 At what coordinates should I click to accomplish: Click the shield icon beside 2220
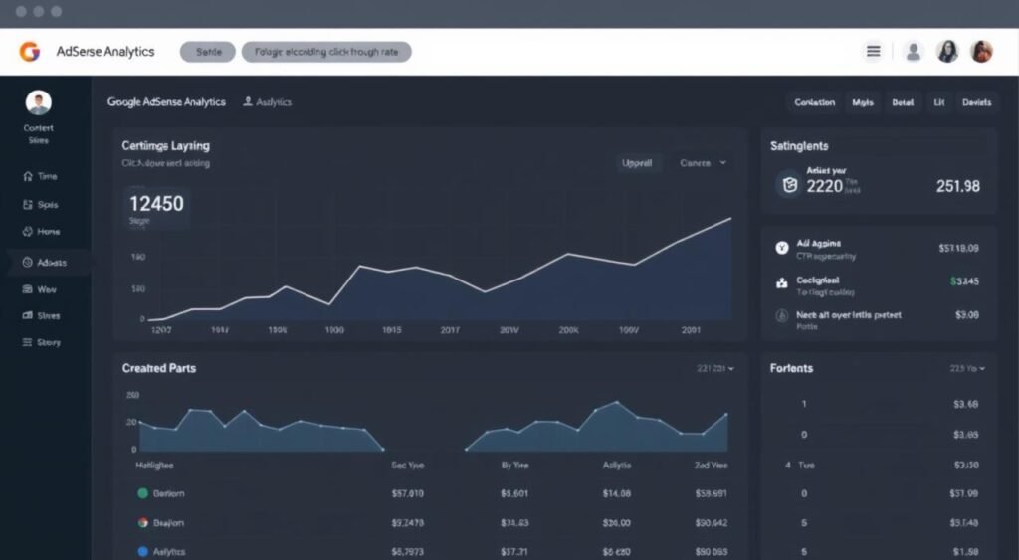tap(789, 185)
